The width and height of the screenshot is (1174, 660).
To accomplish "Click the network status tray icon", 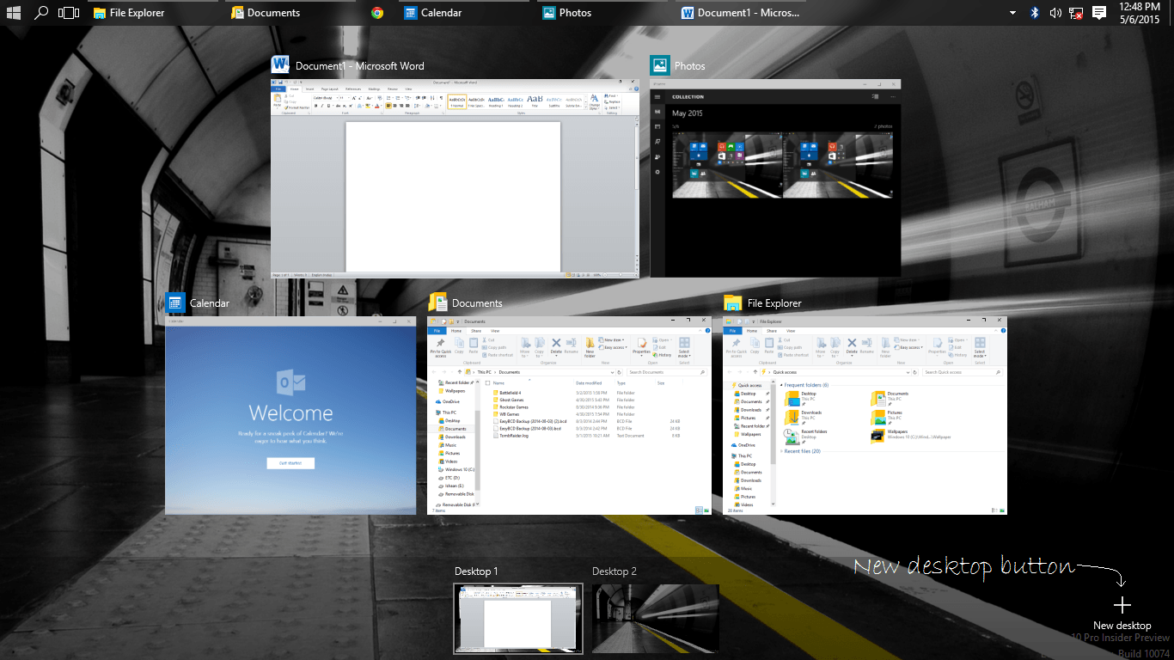I will coord(1076,13).
